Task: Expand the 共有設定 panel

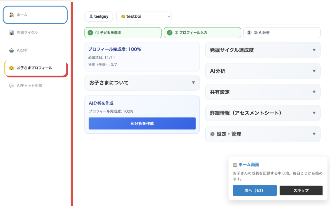Action: point(263,92)
